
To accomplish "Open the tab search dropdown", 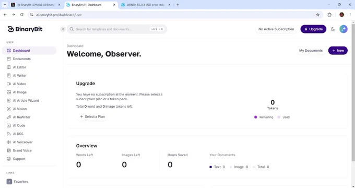I will pyautogui.click(x=5, y=5).
